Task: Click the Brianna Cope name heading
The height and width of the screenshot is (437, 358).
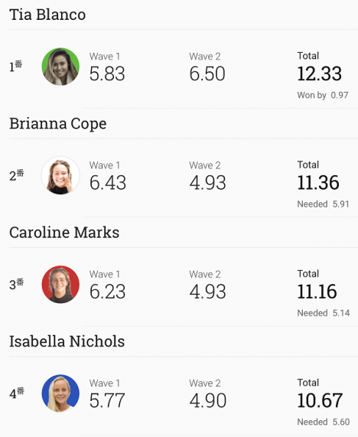Action: click(58, 123)
